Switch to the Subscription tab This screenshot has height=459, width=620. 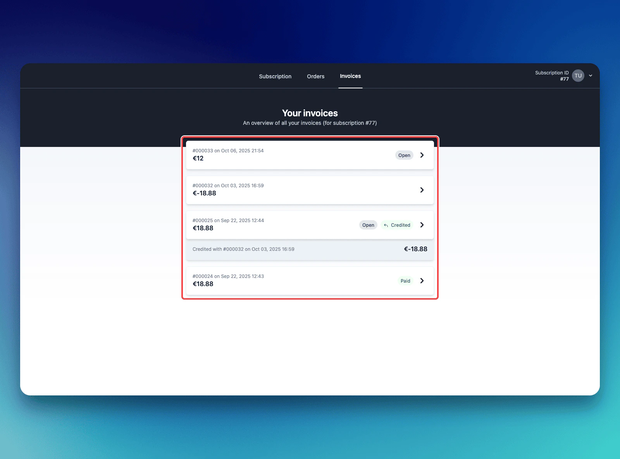(x=275, y=76)
